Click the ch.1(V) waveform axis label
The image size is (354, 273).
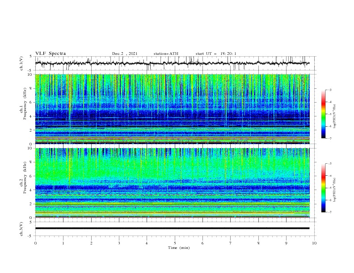point(21,63)
